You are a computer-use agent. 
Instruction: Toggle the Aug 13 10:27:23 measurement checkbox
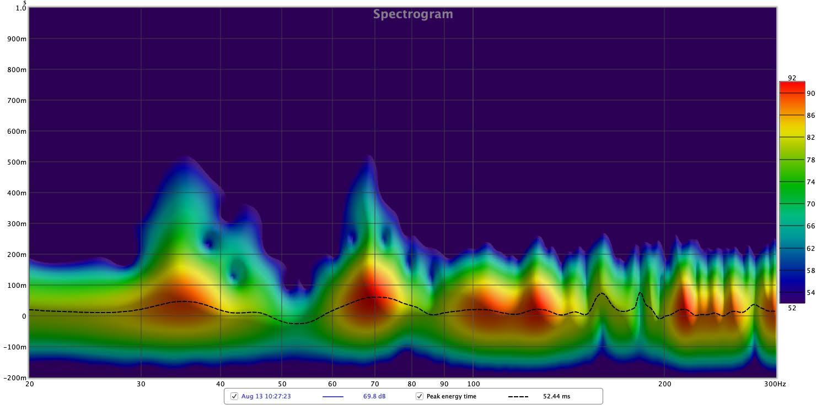pos(234,396)
